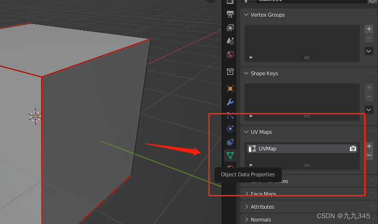Open Vertex Groups specials dropdown
The width and height of the screenshot is (378, 224).
369,51
